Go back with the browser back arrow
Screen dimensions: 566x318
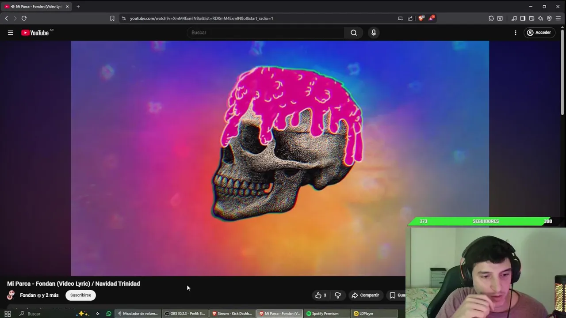[x=6, y=18]
